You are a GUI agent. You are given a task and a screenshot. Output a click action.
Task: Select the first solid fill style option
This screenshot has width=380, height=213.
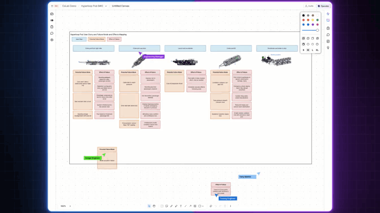[304, 38]
